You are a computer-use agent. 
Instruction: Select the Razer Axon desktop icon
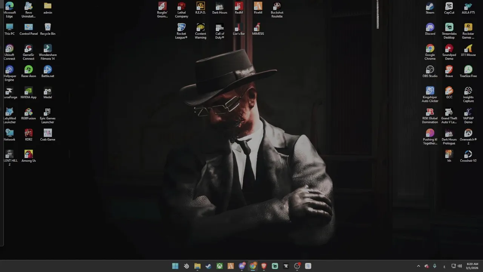point(29,72)
